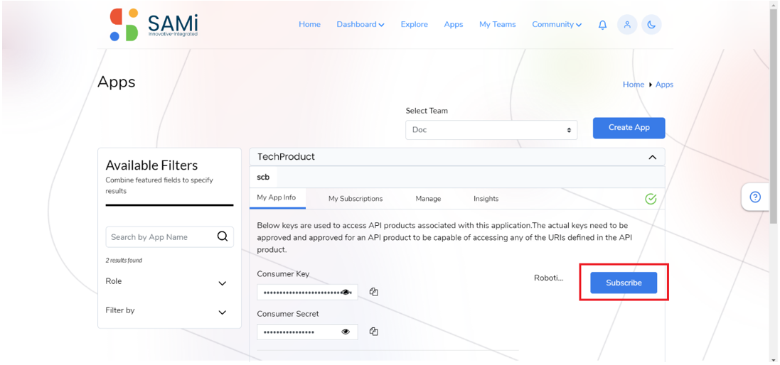780x365 pixels.
Task: Switch to My Subscriptions tab
Action: (356, 199)
